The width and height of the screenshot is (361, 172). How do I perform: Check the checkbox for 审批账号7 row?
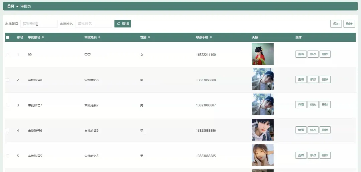[8, 105]
